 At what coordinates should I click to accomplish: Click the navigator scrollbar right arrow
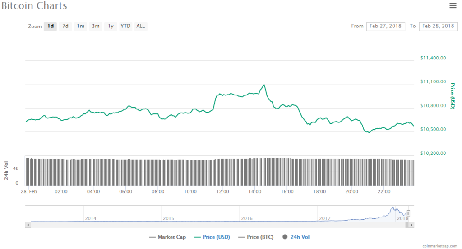pos(411,224)
